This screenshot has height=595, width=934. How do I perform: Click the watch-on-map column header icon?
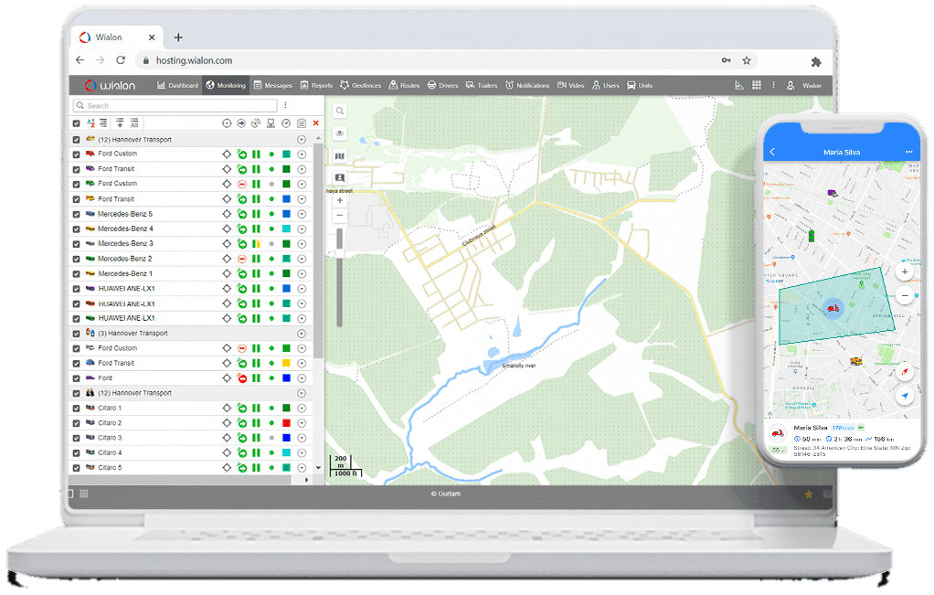pyautogui.click(x=227, y=123)
